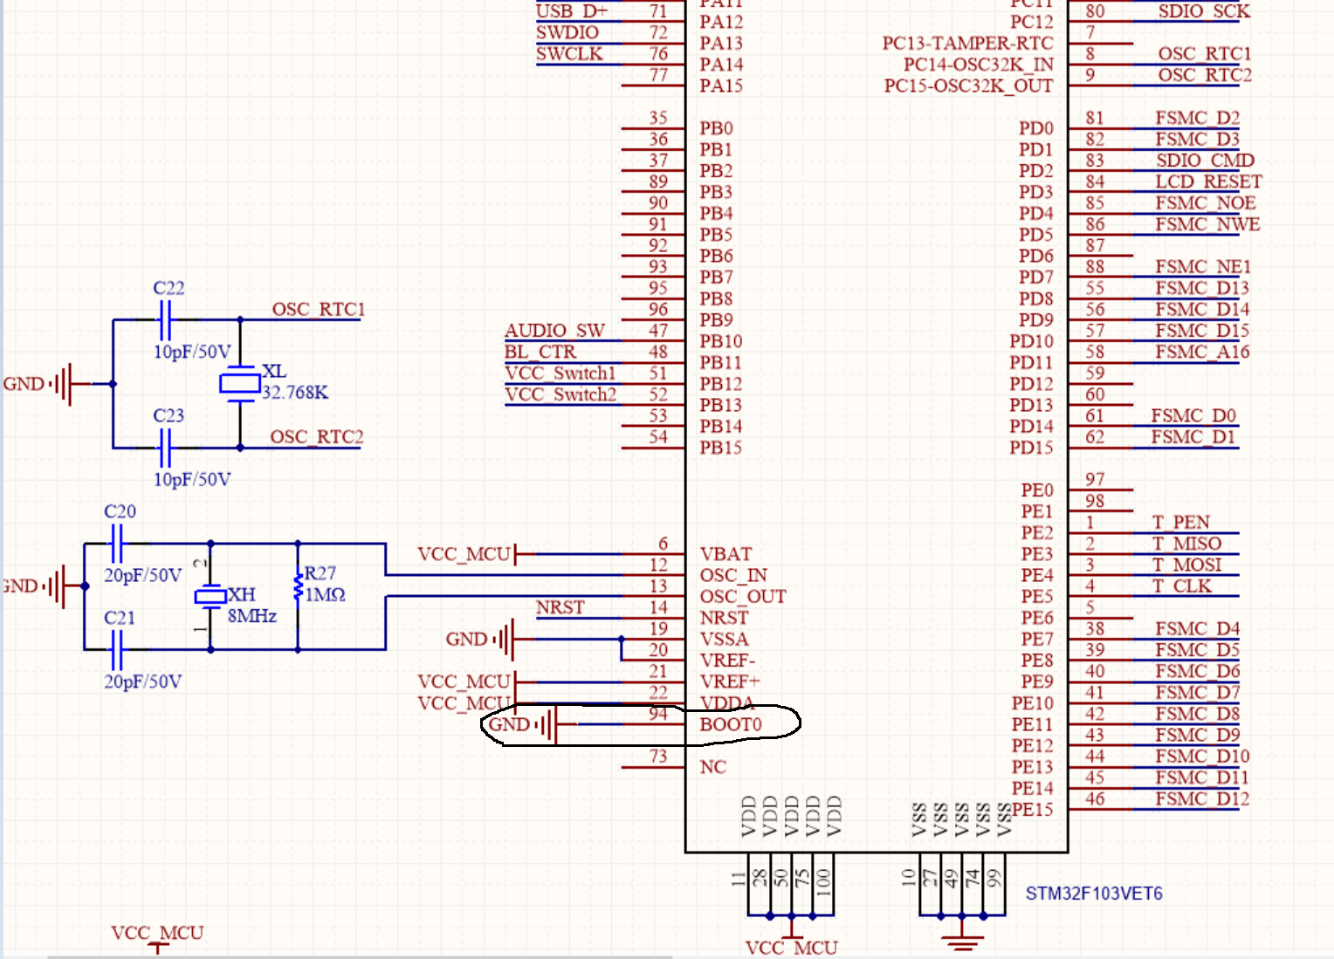Viewport: 1334px width, 959px height.
Task: Select the C23 capacitor symbol
Action: coord(165,448)
